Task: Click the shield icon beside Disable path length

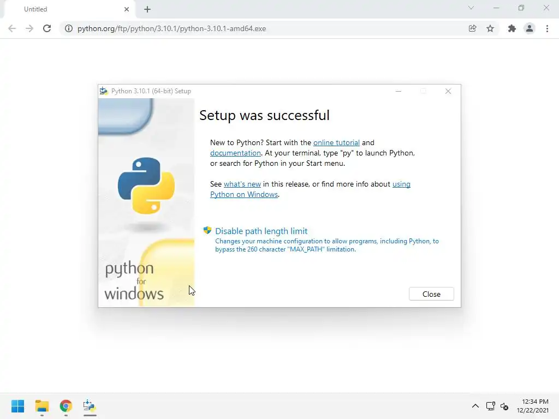Action: tap(207, 230)
